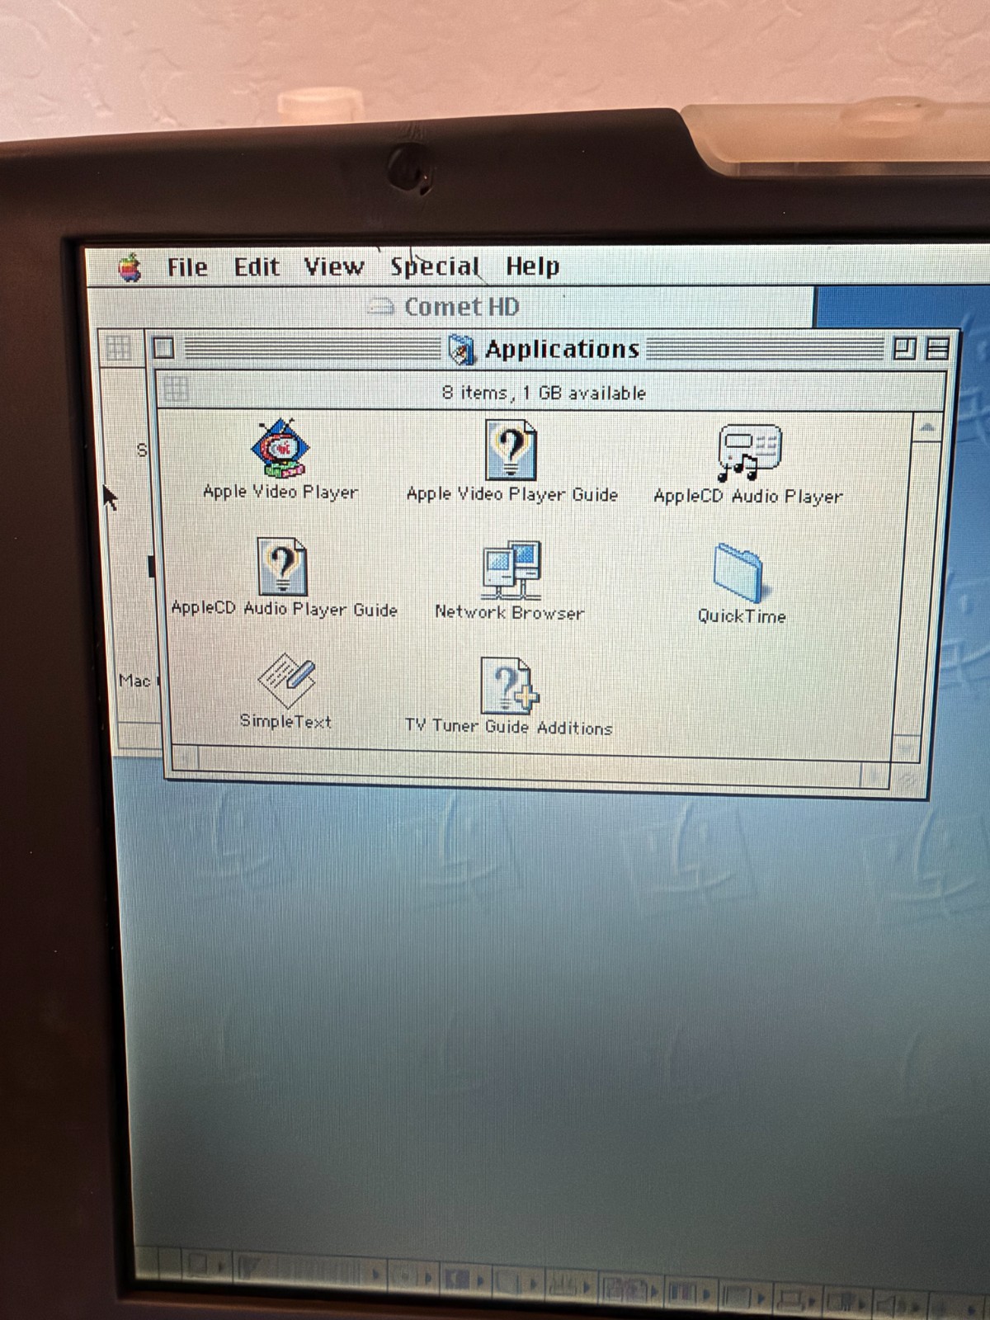This screenshot has height=1320, width=990.
Task: Select the AppleCD Audio Player icon
Action: (x=749, y=453)
